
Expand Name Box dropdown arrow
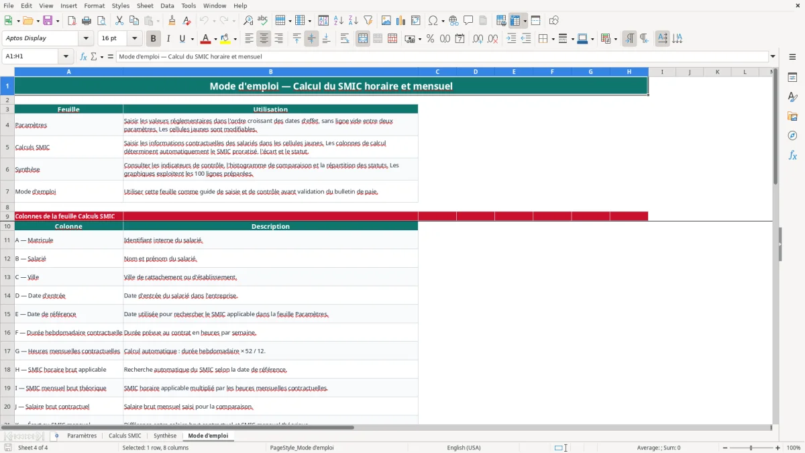tap(66, 57)
